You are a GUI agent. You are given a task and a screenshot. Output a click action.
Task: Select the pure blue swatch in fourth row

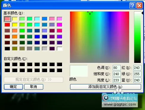point(37,37)
